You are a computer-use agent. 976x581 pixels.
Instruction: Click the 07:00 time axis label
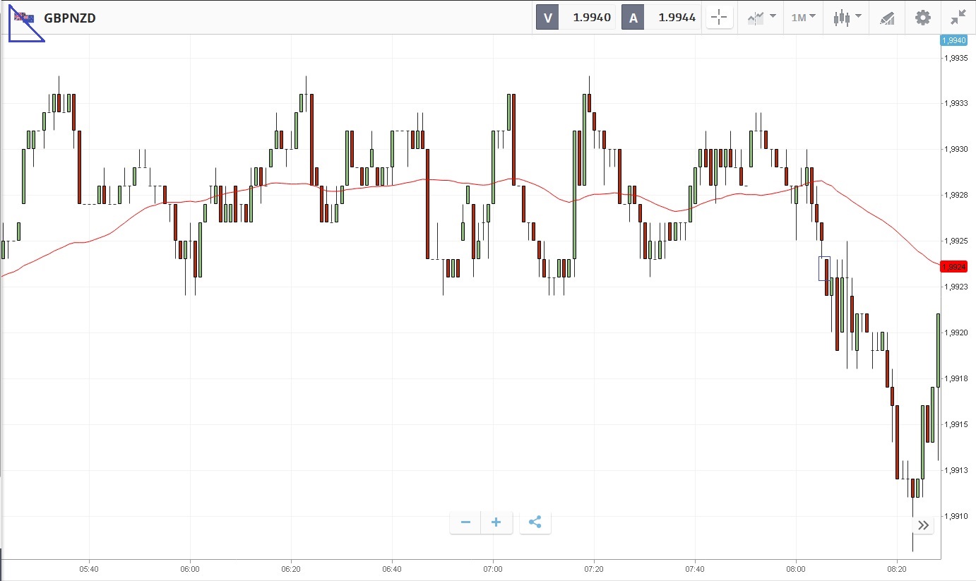pos(493,569)
